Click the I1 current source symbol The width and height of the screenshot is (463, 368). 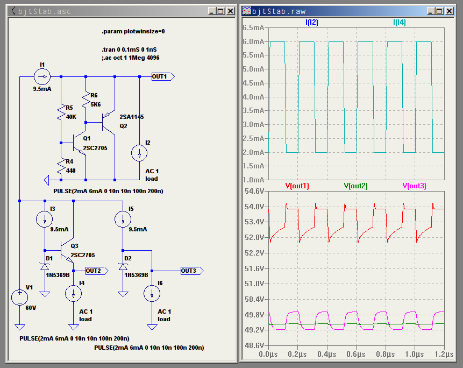tap(42, 77)
